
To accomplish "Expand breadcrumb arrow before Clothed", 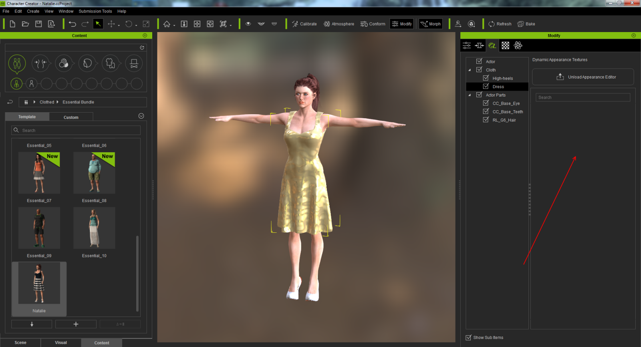I will [34, 102].
